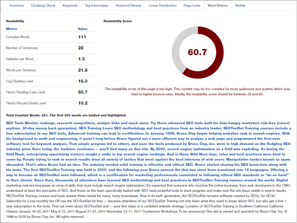Switch to the Cloaking Check tab
Screen dimensions: 297x223
[43, 5]
